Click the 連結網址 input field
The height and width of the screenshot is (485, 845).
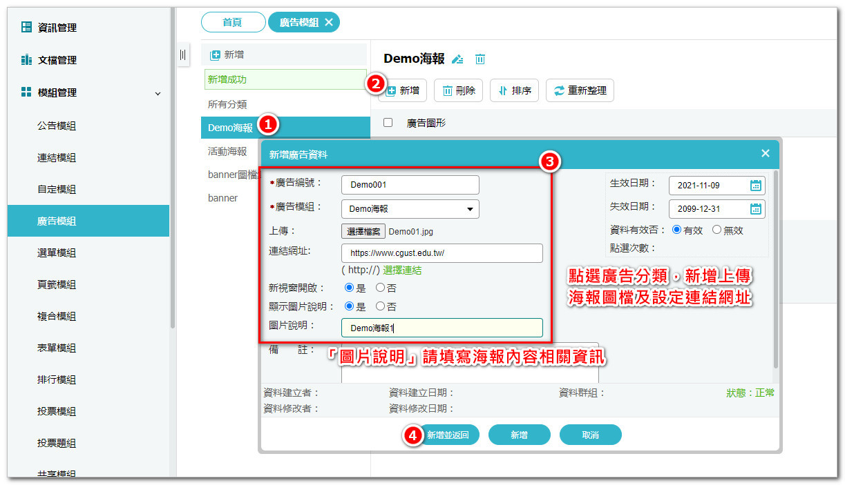[x=442, y=253]
